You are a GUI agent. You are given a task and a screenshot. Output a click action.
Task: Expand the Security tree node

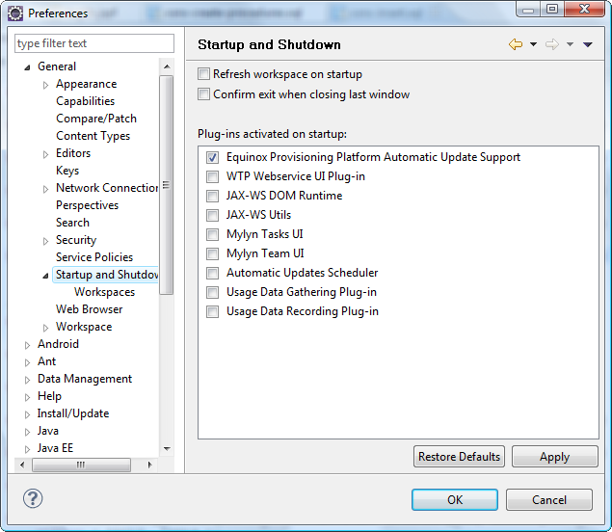45,241
